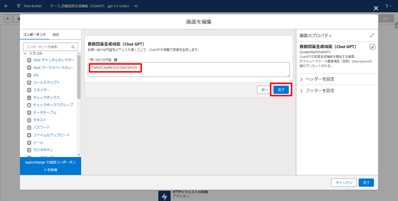Screen dimensions: 398x201
Task: Click the ファイルのアップロード icon
Action: 29,135
